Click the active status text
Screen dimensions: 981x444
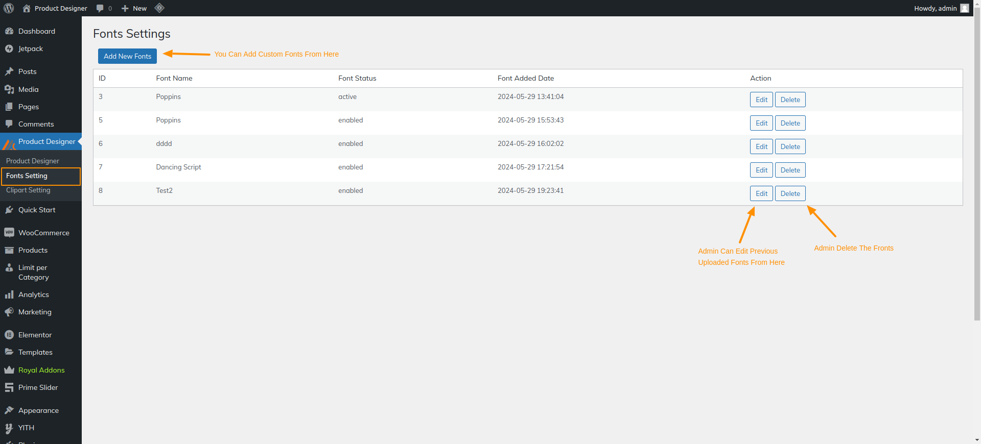click(x=347, y=96)
